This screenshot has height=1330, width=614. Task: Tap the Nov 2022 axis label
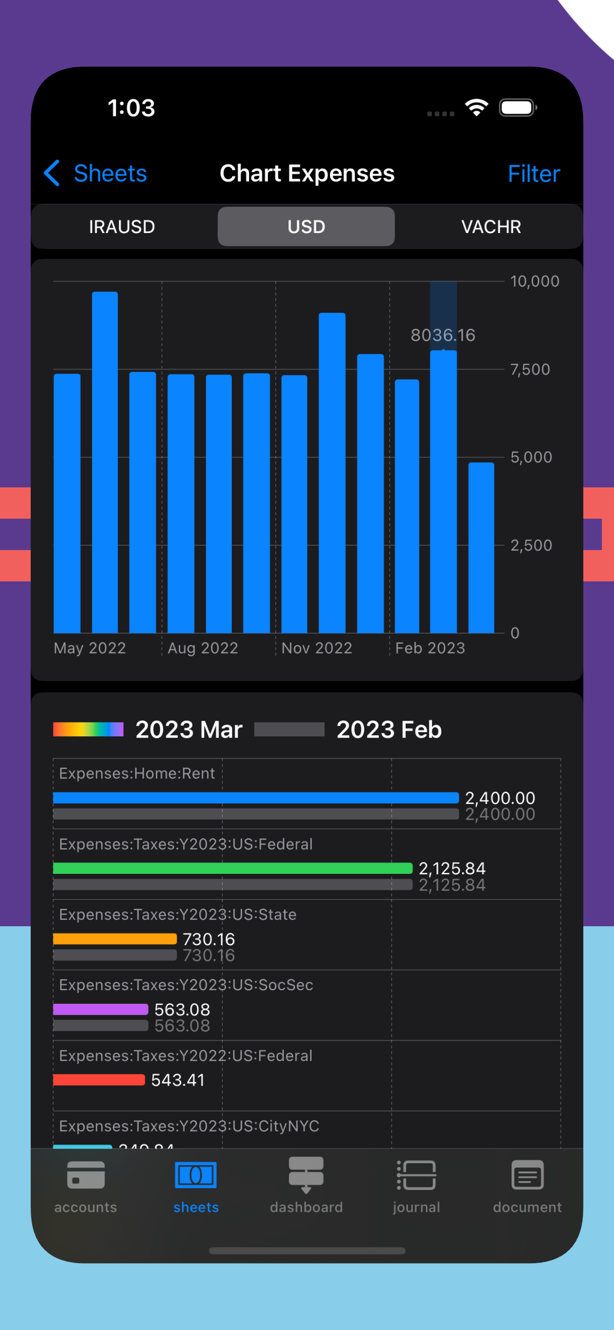(317, 648)
